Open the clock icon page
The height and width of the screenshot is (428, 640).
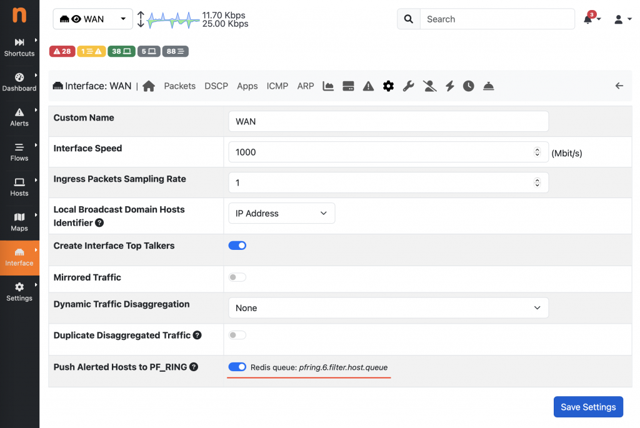pos(469,86)
